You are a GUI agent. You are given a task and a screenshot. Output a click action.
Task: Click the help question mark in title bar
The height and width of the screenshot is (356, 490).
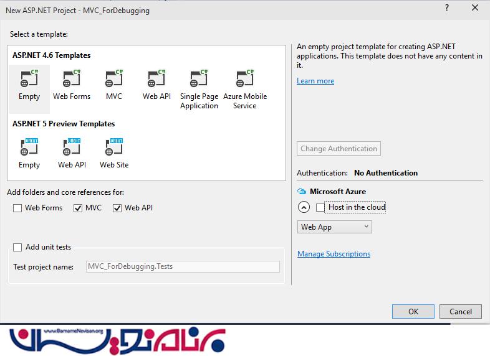[x=446, y=8]
